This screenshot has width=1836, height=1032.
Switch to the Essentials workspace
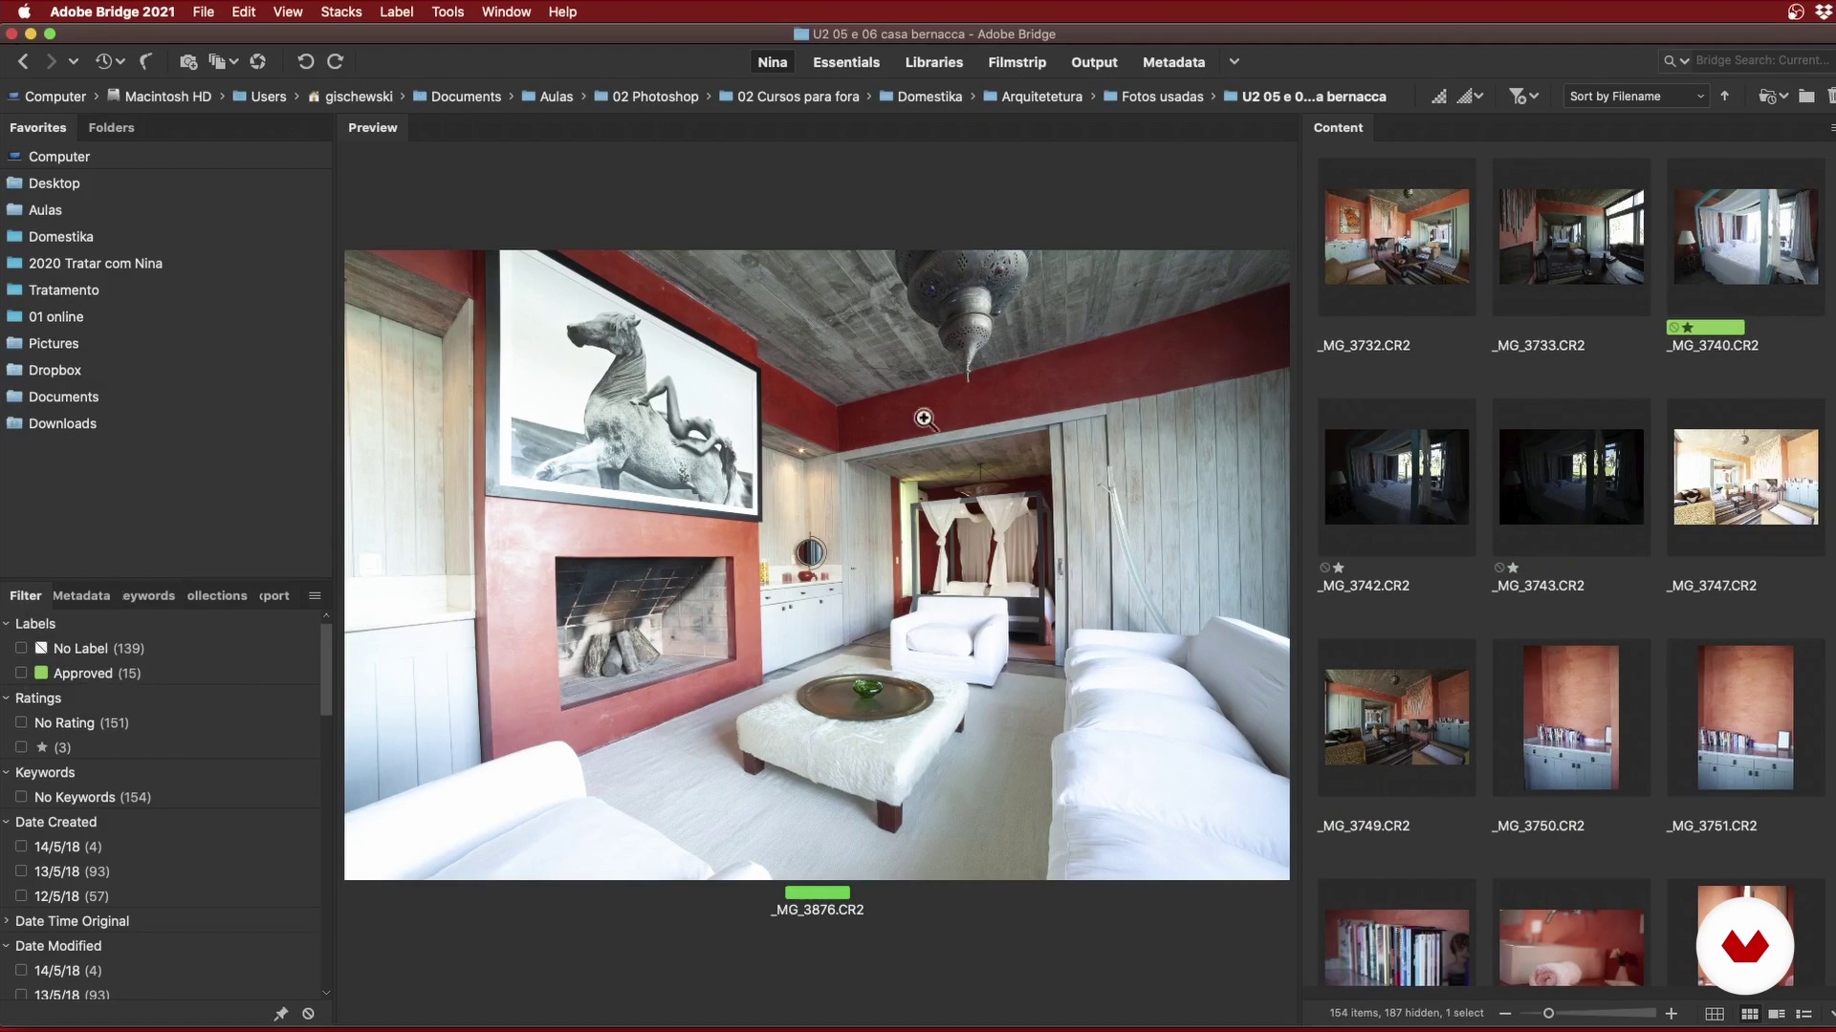[846, 62]
